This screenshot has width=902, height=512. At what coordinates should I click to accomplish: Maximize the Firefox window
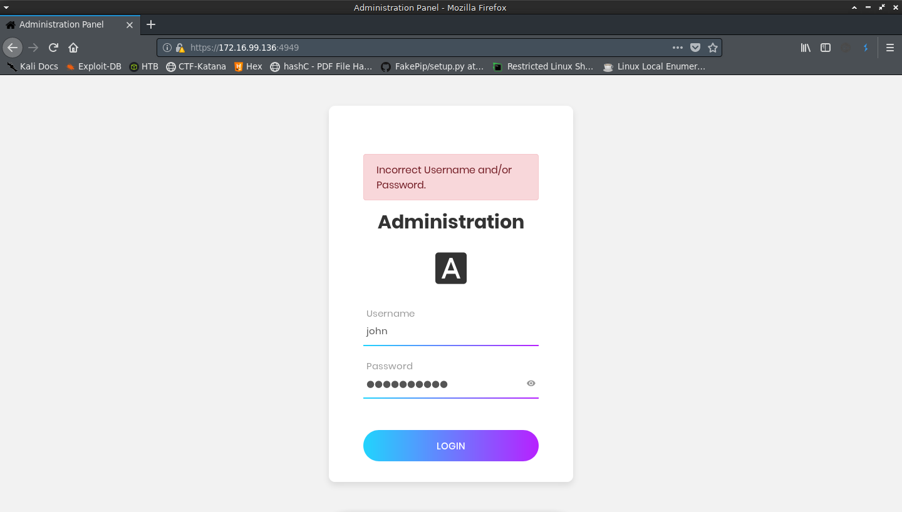(881, 8)
